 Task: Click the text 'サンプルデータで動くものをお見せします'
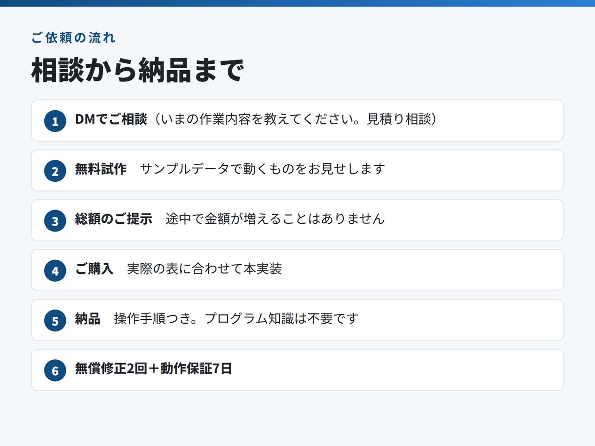pos(263,169)
